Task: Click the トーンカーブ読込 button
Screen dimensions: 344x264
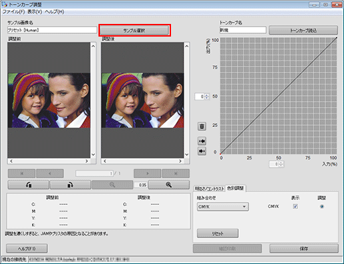Action: coord(303,31)
